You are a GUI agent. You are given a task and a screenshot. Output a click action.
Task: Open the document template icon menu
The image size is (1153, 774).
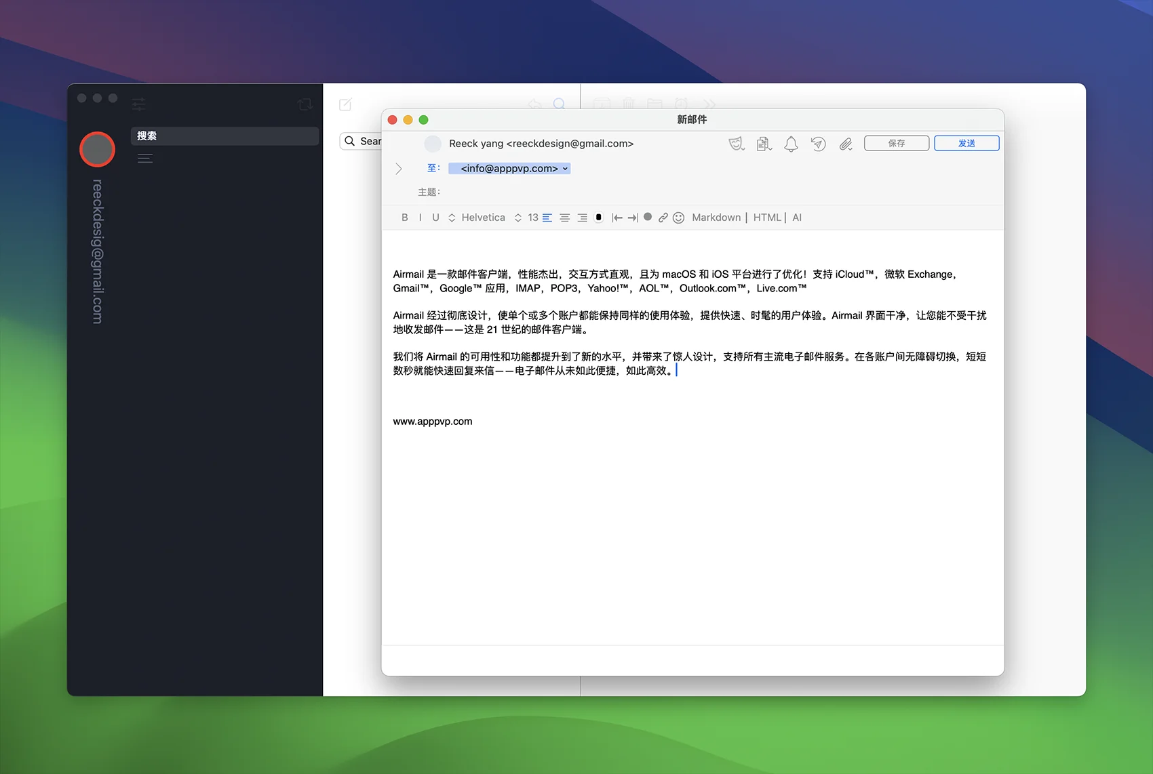(x=764, y=144)
